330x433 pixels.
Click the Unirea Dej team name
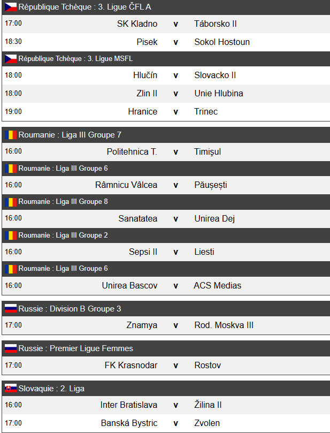[214, 218]
